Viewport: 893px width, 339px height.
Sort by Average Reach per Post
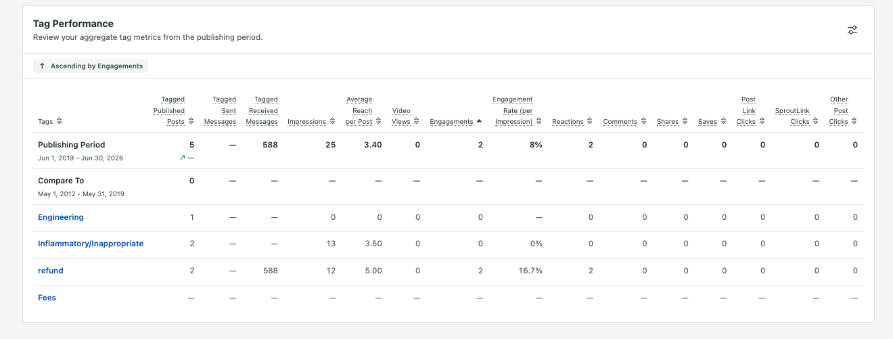(x=379, y=122)
